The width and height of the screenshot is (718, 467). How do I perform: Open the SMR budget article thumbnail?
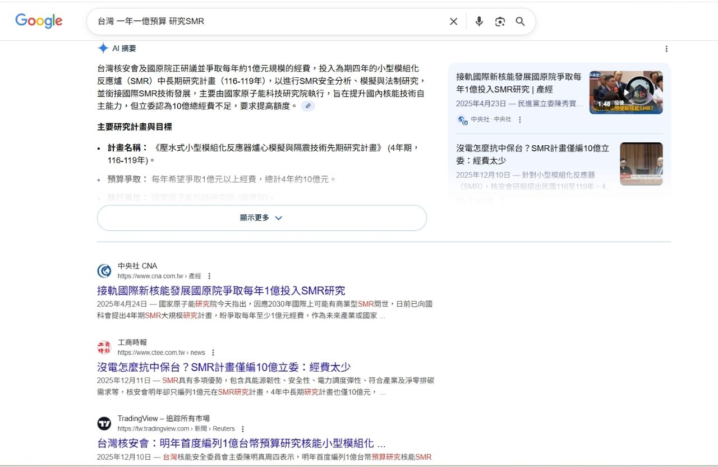pos(641,164)
